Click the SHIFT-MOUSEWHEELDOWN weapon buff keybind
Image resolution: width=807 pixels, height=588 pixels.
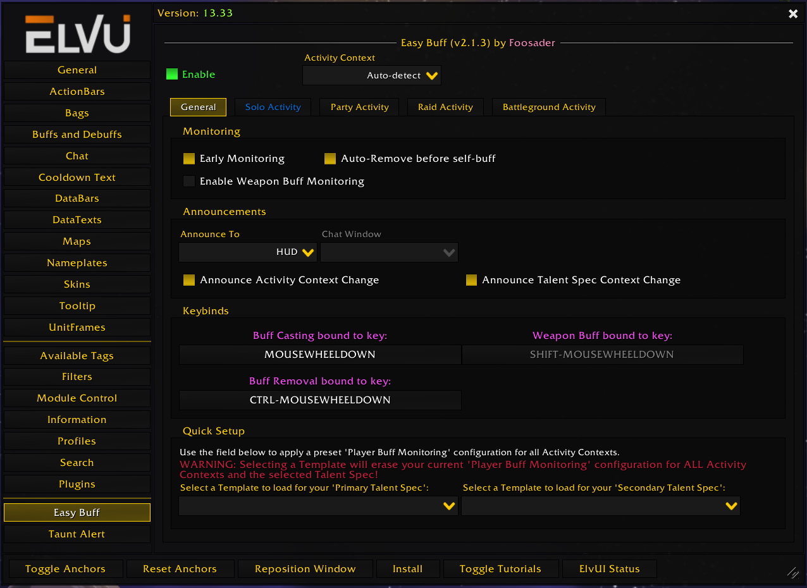coord(602,355)
